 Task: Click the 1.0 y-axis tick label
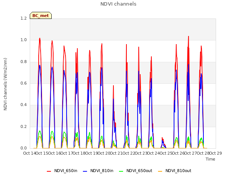click(23, 40)
